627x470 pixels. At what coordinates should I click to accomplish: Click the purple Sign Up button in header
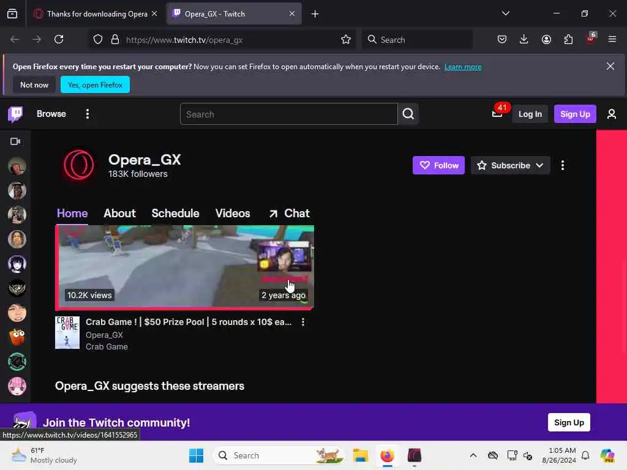tap(575, 114)
